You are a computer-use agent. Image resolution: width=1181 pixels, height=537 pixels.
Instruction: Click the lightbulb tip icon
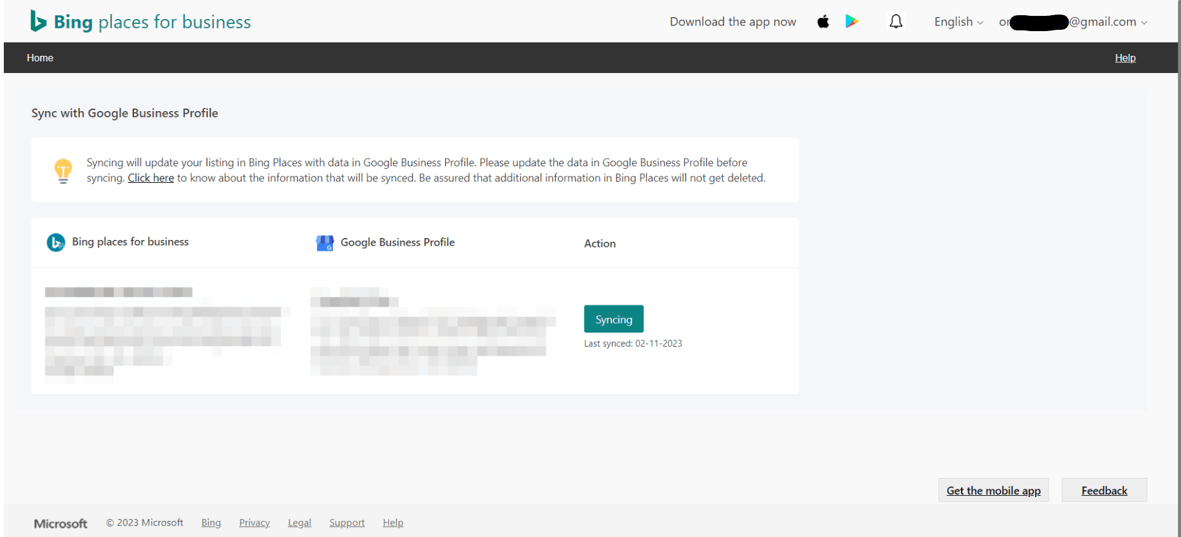pos(63,171)
